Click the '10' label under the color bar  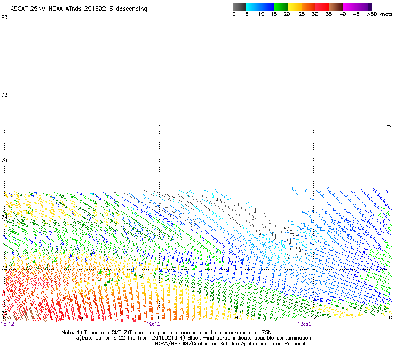click(x=261, y=14)
